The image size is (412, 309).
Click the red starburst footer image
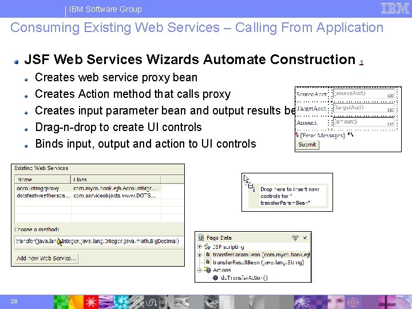point(90,302)
